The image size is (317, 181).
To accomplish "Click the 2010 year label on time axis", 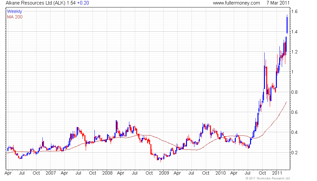I will 220,173.
